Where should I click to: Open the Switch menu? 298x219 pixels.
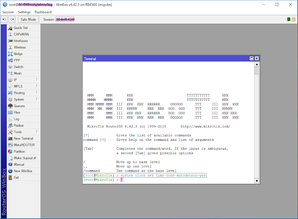tap(24, 67)
